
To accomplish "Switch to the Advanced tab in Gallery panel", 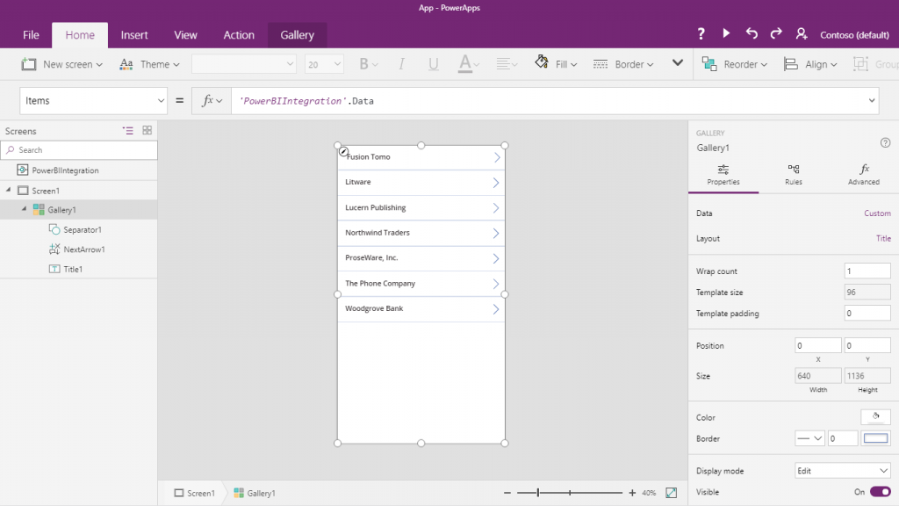I will point(863,176).
